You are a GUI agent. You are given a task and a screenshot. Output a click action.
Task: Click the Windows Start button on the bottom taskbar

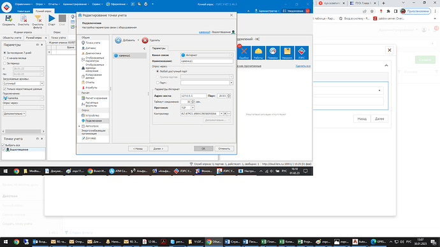point(5,242)
